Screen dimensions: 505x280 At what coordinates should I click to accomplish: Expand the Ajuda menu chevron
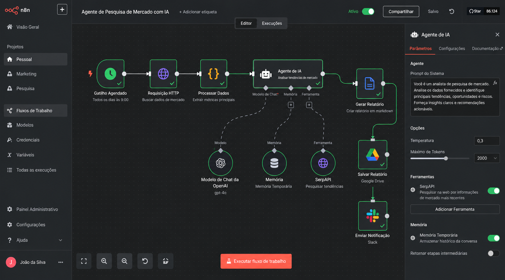pos(61,240)
